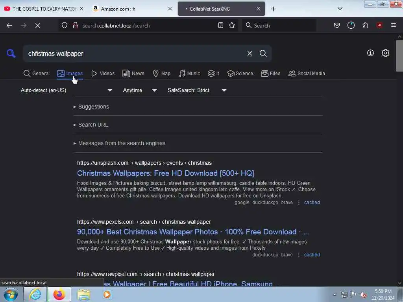Open cached version of Pexels result
The image size is (403, 302).
[x=312, y=255]
